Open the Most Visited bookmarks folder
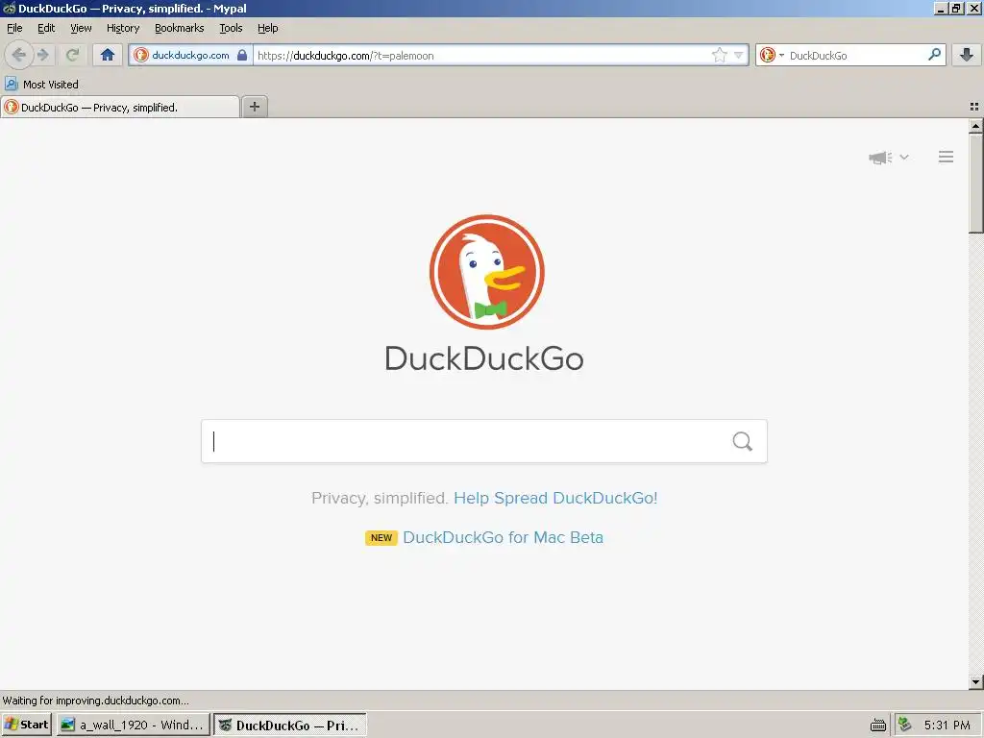The image size is (984, 738). 41,85
